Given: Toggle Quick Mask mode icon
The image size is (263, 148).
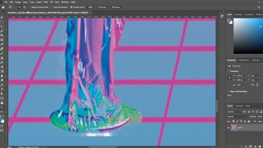Looking at the screenshot, I should 2,126.
